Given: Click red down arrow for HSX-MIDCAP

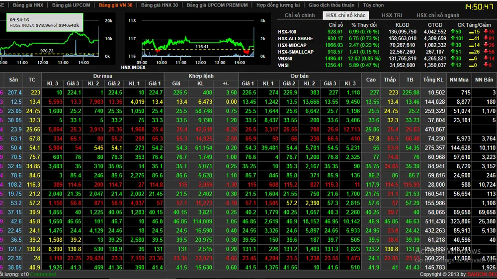Looking at the screenshot, I should (x=486, y=45).
